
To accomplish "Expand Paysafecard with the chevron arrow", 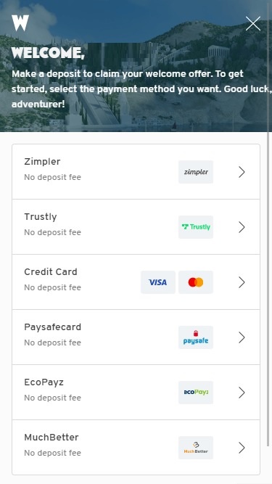I will (x=242, y=337).
